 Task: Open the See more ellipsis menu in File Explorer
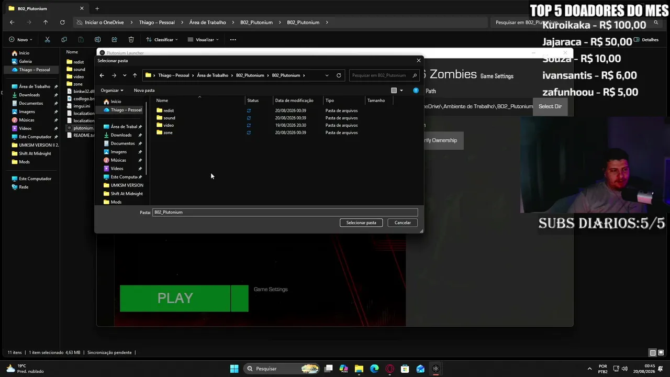pos(233,40)
